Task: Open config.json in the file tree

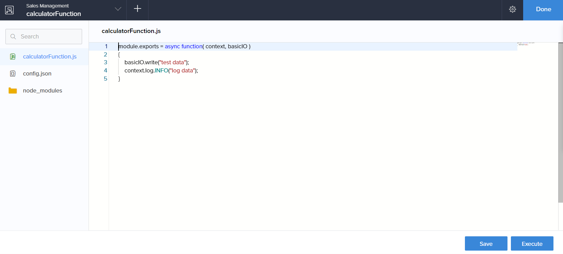Action: click(x=37, y=73)
